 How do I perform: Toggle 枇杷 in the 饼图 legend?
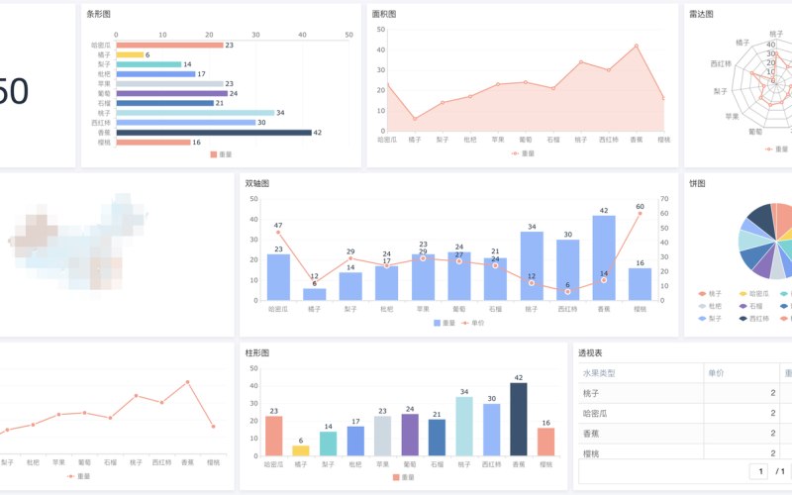[710, 306]
